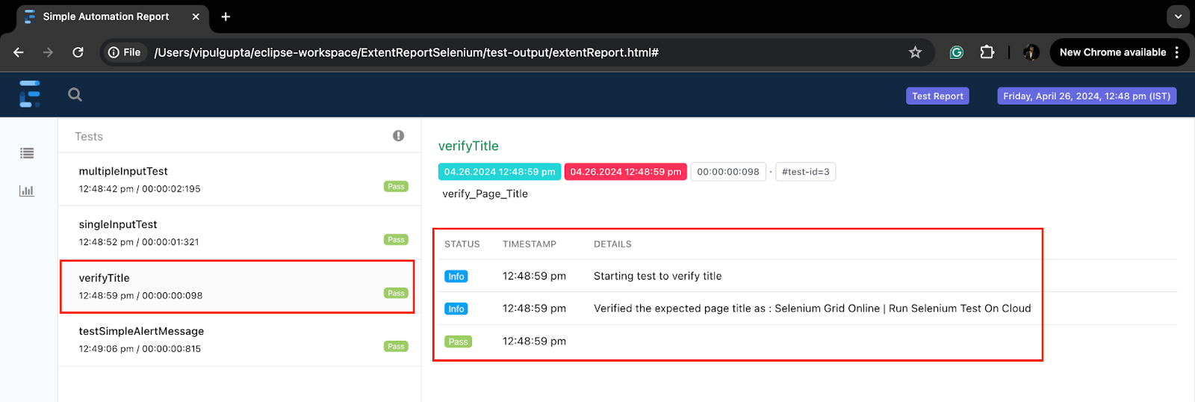Click the Pass badge on multipleInputTest

[x=396, y=187]
